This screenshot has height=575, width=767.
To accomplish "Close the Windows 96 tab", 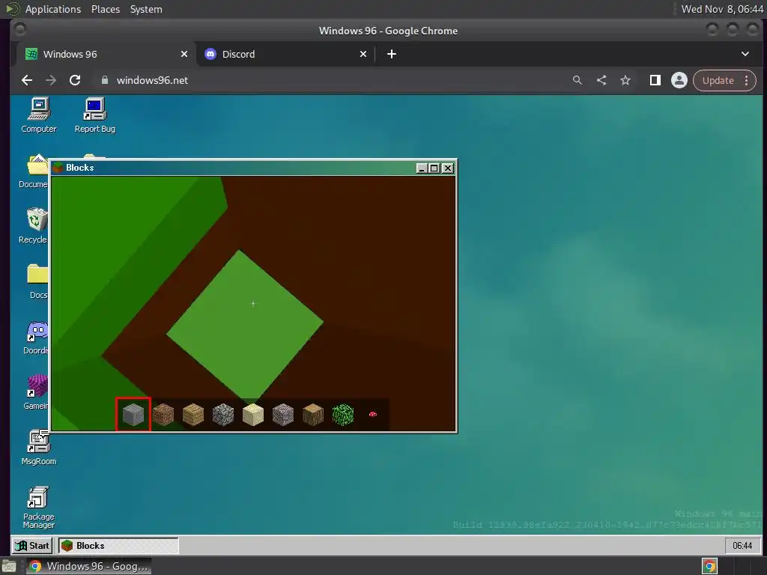I will click(x=184, y=54).
